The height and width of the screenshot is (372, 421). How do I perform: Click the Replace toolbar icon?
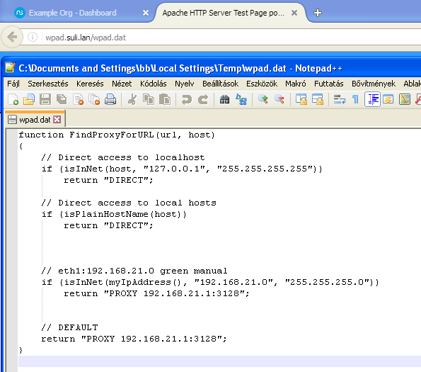point(241,99)
